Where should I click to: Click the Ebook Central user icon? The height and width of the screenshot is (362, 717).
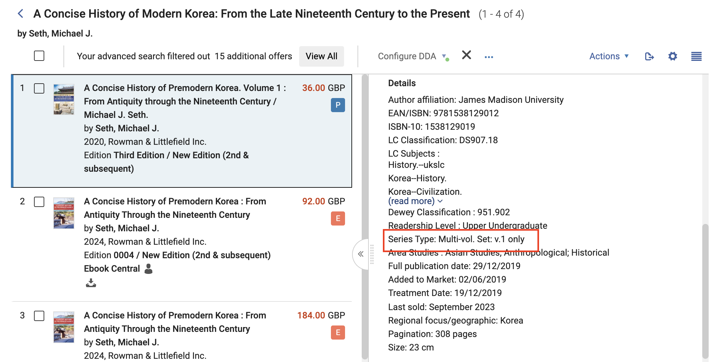(148, 268)
